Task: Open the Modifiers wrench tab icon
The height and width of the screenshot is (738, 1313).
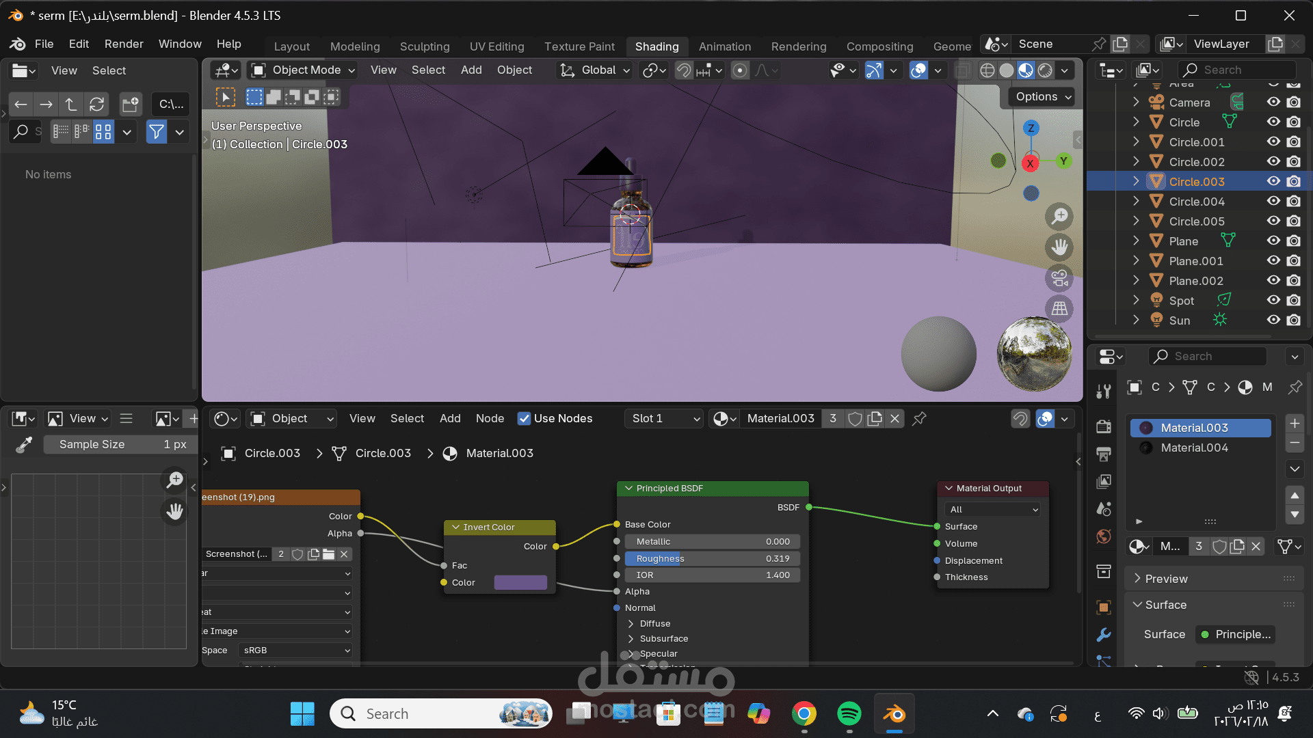Action: pyautogui.click(x=1103, y=635)
